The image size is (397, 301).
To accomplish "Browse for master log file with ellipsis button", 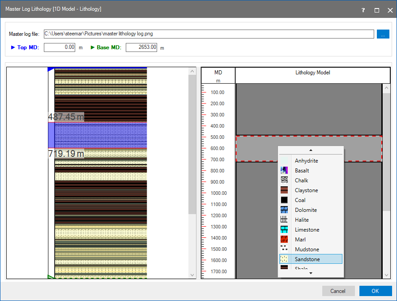I will (x=383, y=34).
